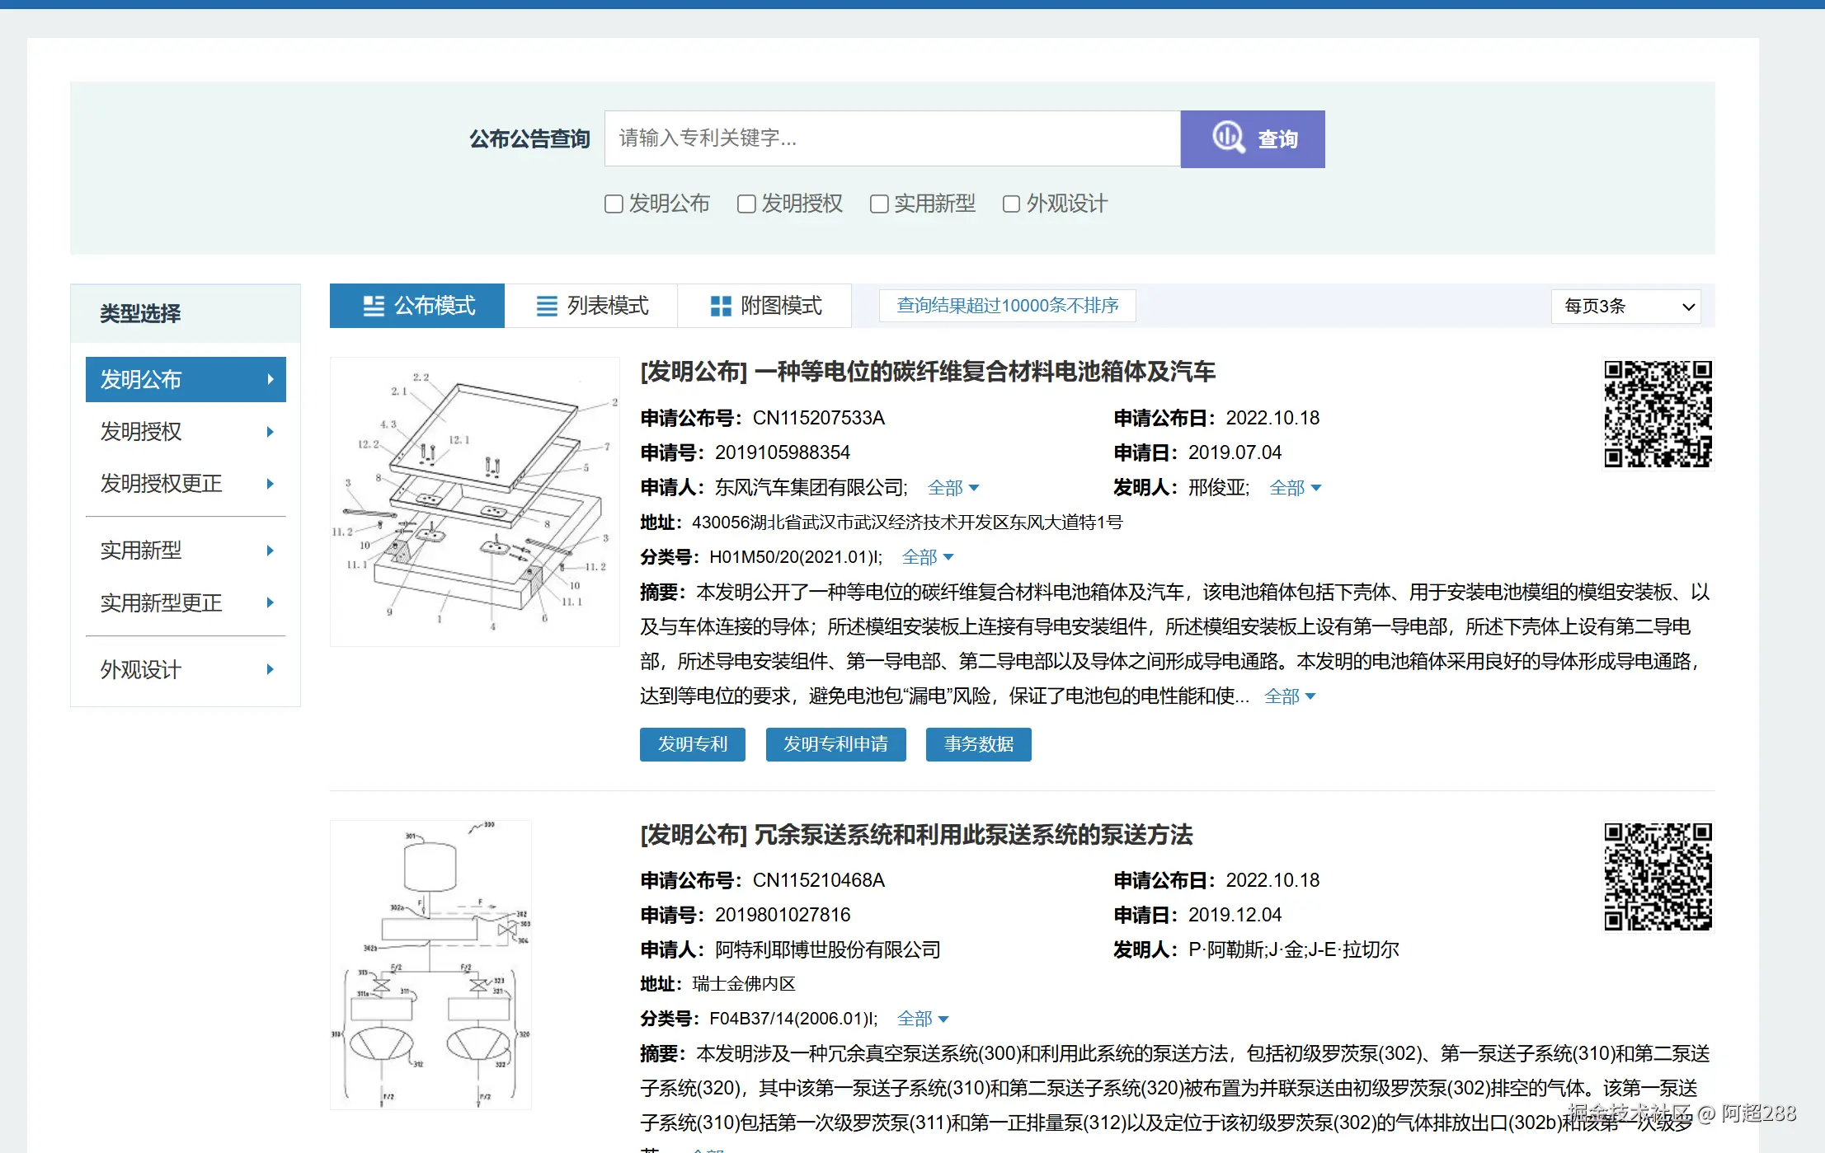Click the arrow icon beside 实用新型更正
This screenshot has height=1153, width=1825.
[x=270, y=602]
